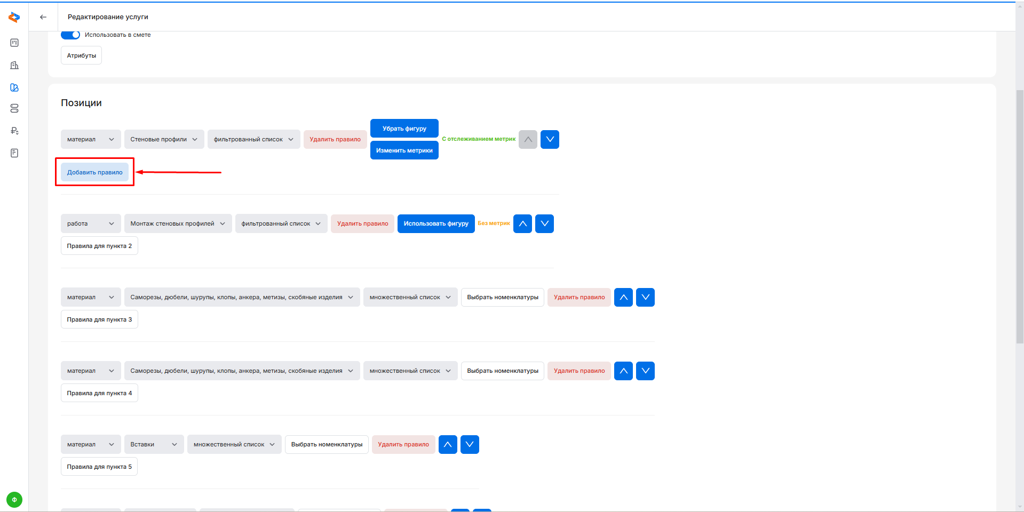This screenshot has height=512, width=1024.
Task: Click the orange-blue app logo
Action: (14, 18)
